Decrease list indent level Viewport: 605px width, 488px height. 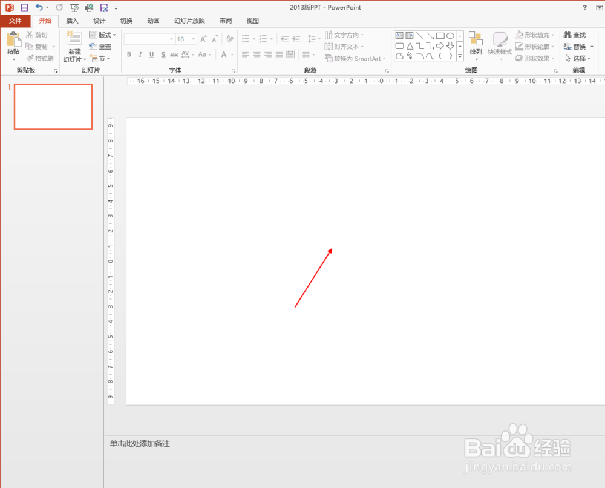pyautogui.click(x=285, y=39)
